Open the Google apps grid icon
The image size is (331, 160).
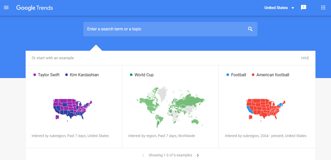tap(323, 7)
